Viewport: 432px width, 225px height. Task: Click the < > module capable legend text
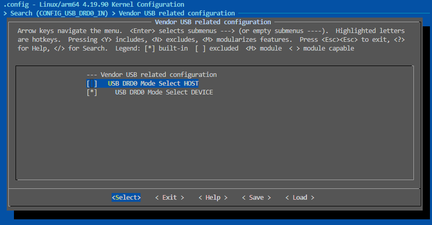(x=321, y=49)
